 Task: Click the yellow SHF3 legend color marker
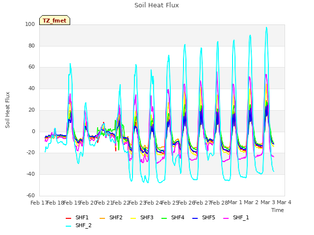pos(133,218)
